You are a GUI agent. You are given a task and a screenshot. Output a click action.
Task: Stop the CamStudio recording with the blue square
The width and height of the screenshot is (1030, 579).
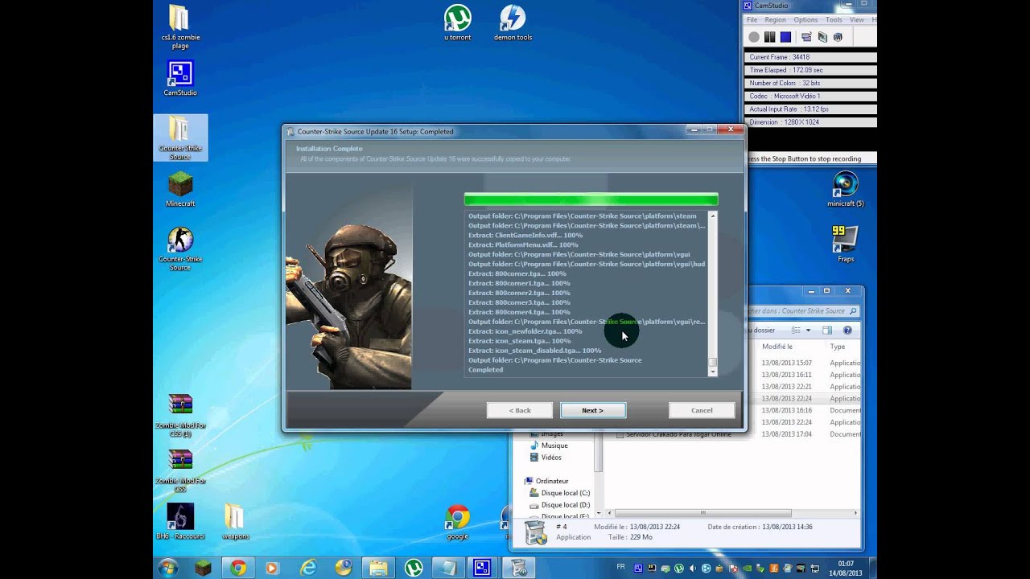[786, 37]
